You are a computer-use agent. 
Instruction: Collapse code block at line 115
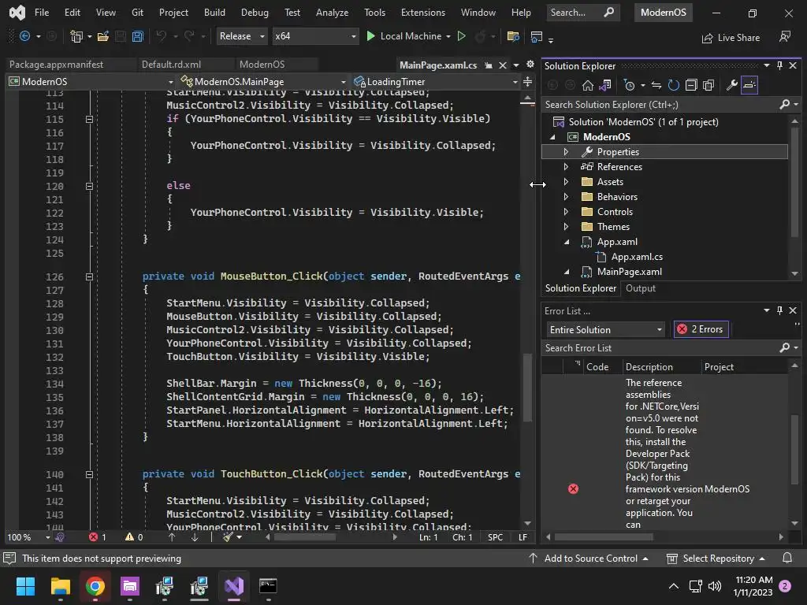coord(89,119)
